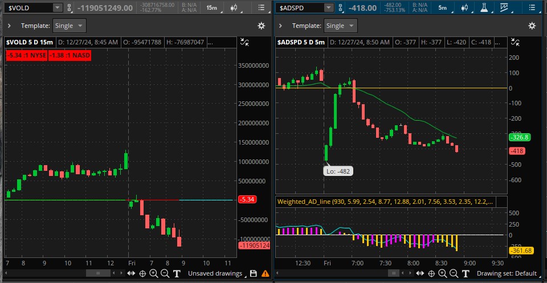Open chart settings gear on $ADSPD chart
Image resolution: width=547 pixels, height=283 pixels.
(x=532, y=26)
